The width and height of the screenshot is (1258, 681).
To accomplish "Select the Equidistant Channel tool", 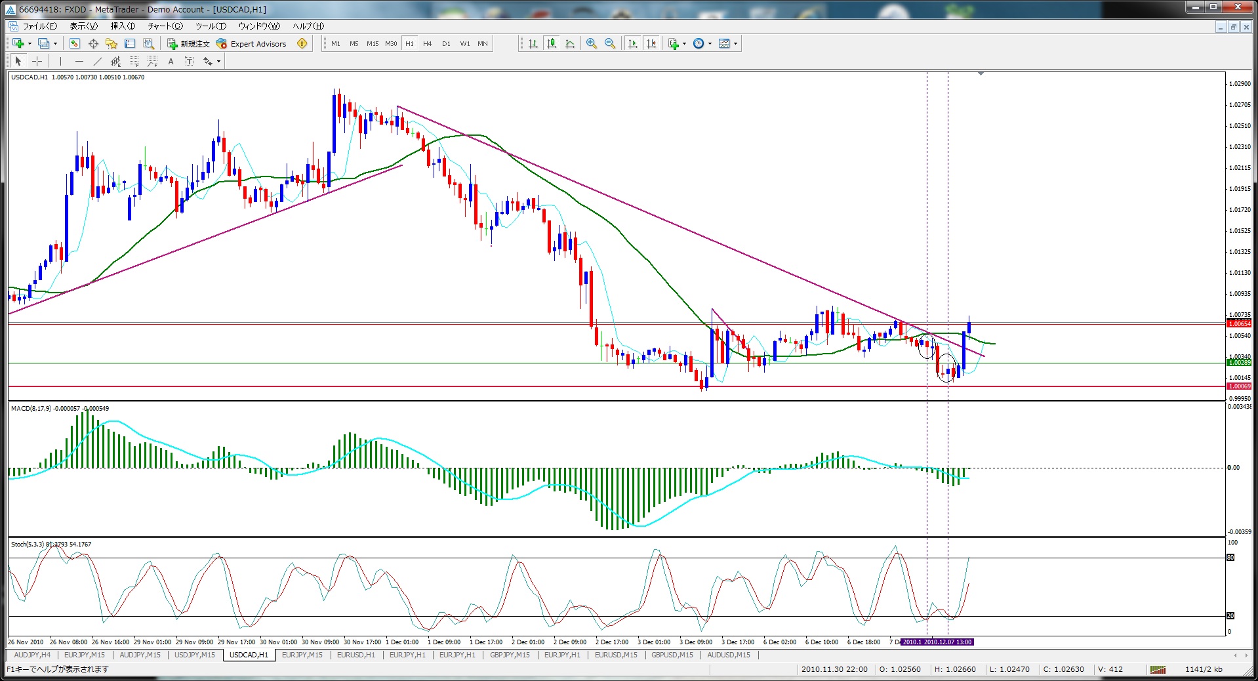I will pos(116,62).
